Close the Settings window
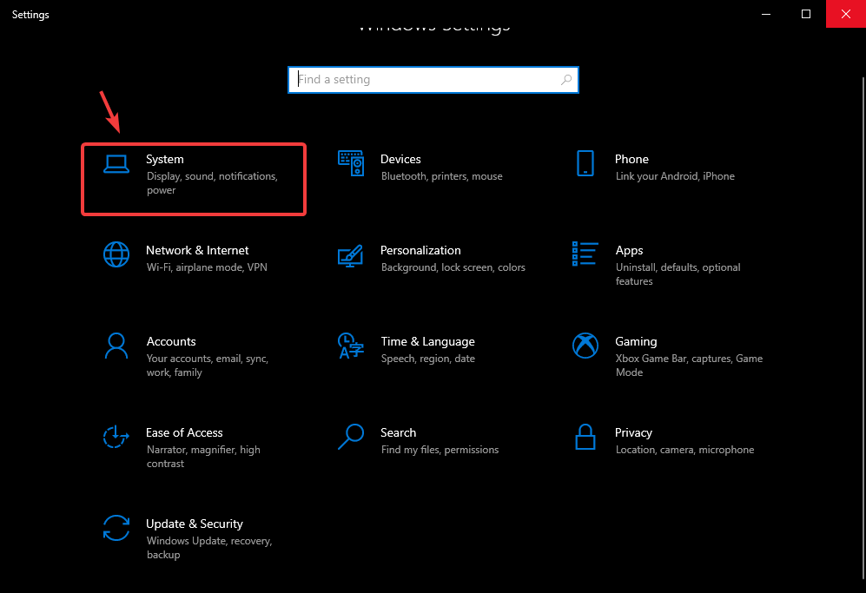Screen dimensions: 866x593 pos(845,14)
